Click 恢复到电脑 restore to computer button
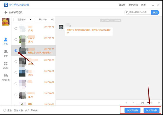Image resolution: width=163 pixels, height=115 pixels. pyautogui.click(x=151, y=110)
